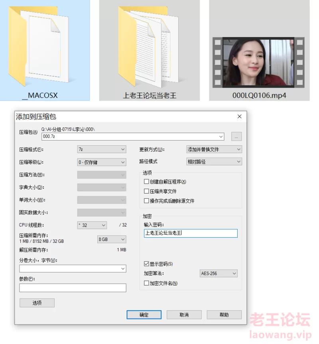Close the 添加到压缩包 dialog

coord(240,117)
